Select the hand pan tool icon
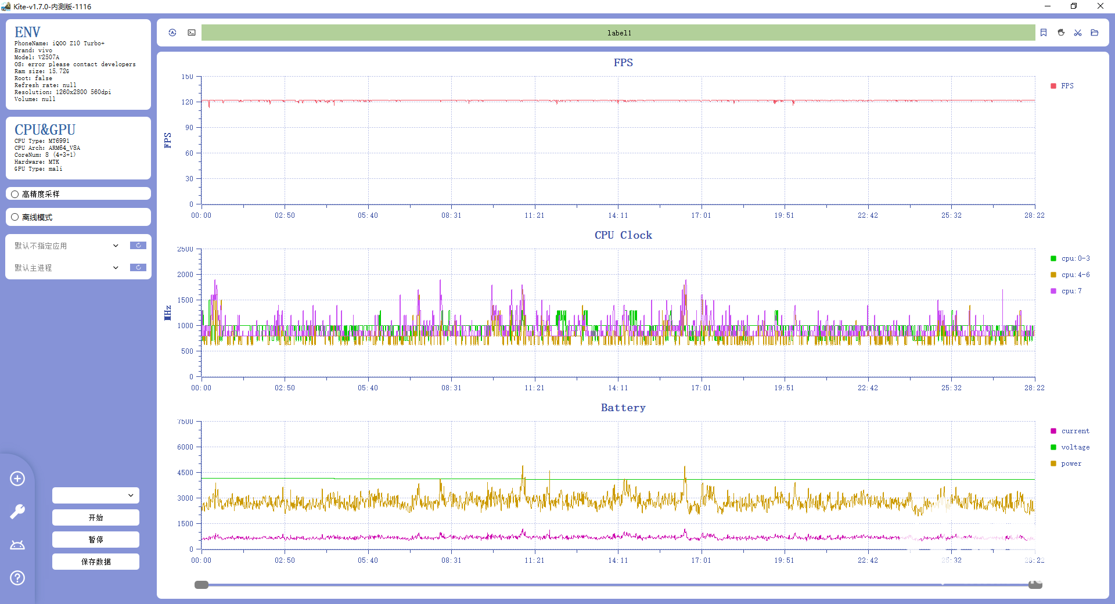The width and height of the screenshot is (1115, 604). (x=1061, y=33)
